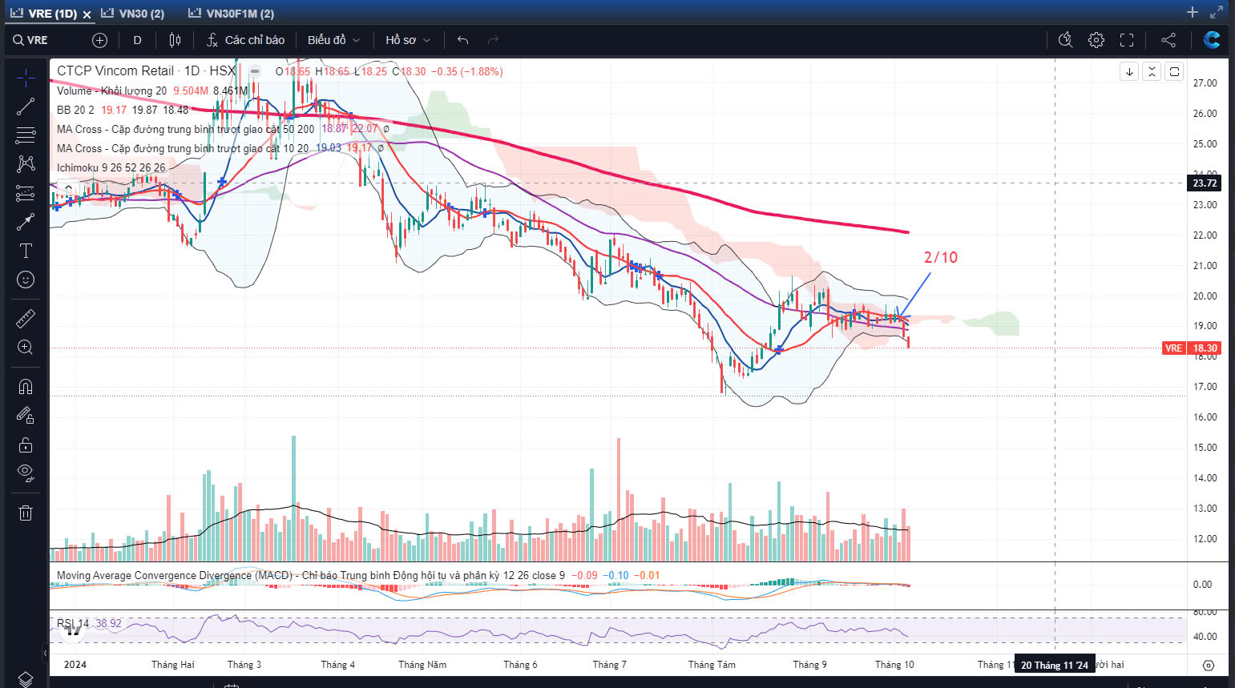Open the forecasting and measurement tools
This screenshot has width=1235, height=688.
[x=26, y=193]
